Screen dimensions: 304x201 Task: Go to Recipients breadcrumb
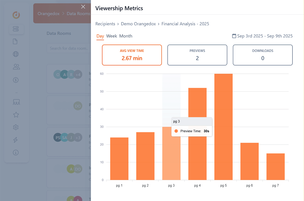(x=105, y=24)
